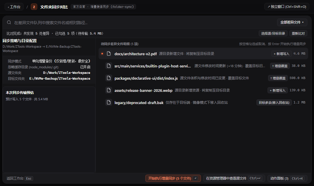Click the orange Z app logo icon
The image size is (314, 186).
pyautogui.click(x=34, y=7)
